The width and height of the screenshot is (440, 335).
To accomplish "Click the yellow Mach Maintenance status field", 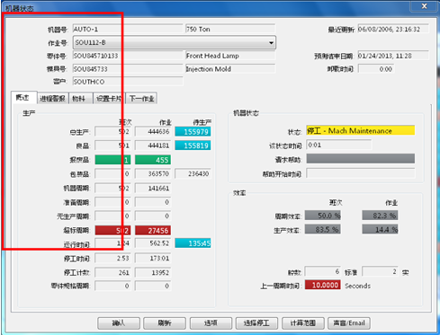I will 360,130.
